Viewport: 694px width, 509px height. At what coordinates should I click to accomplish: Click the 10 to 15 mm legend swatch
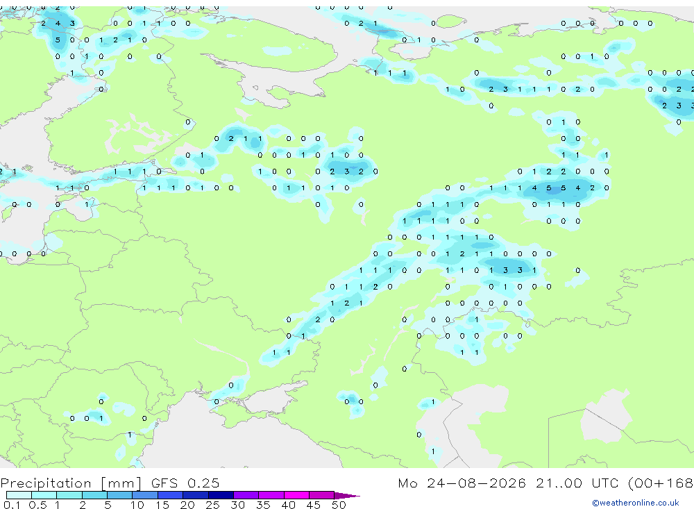pos(145,495)
